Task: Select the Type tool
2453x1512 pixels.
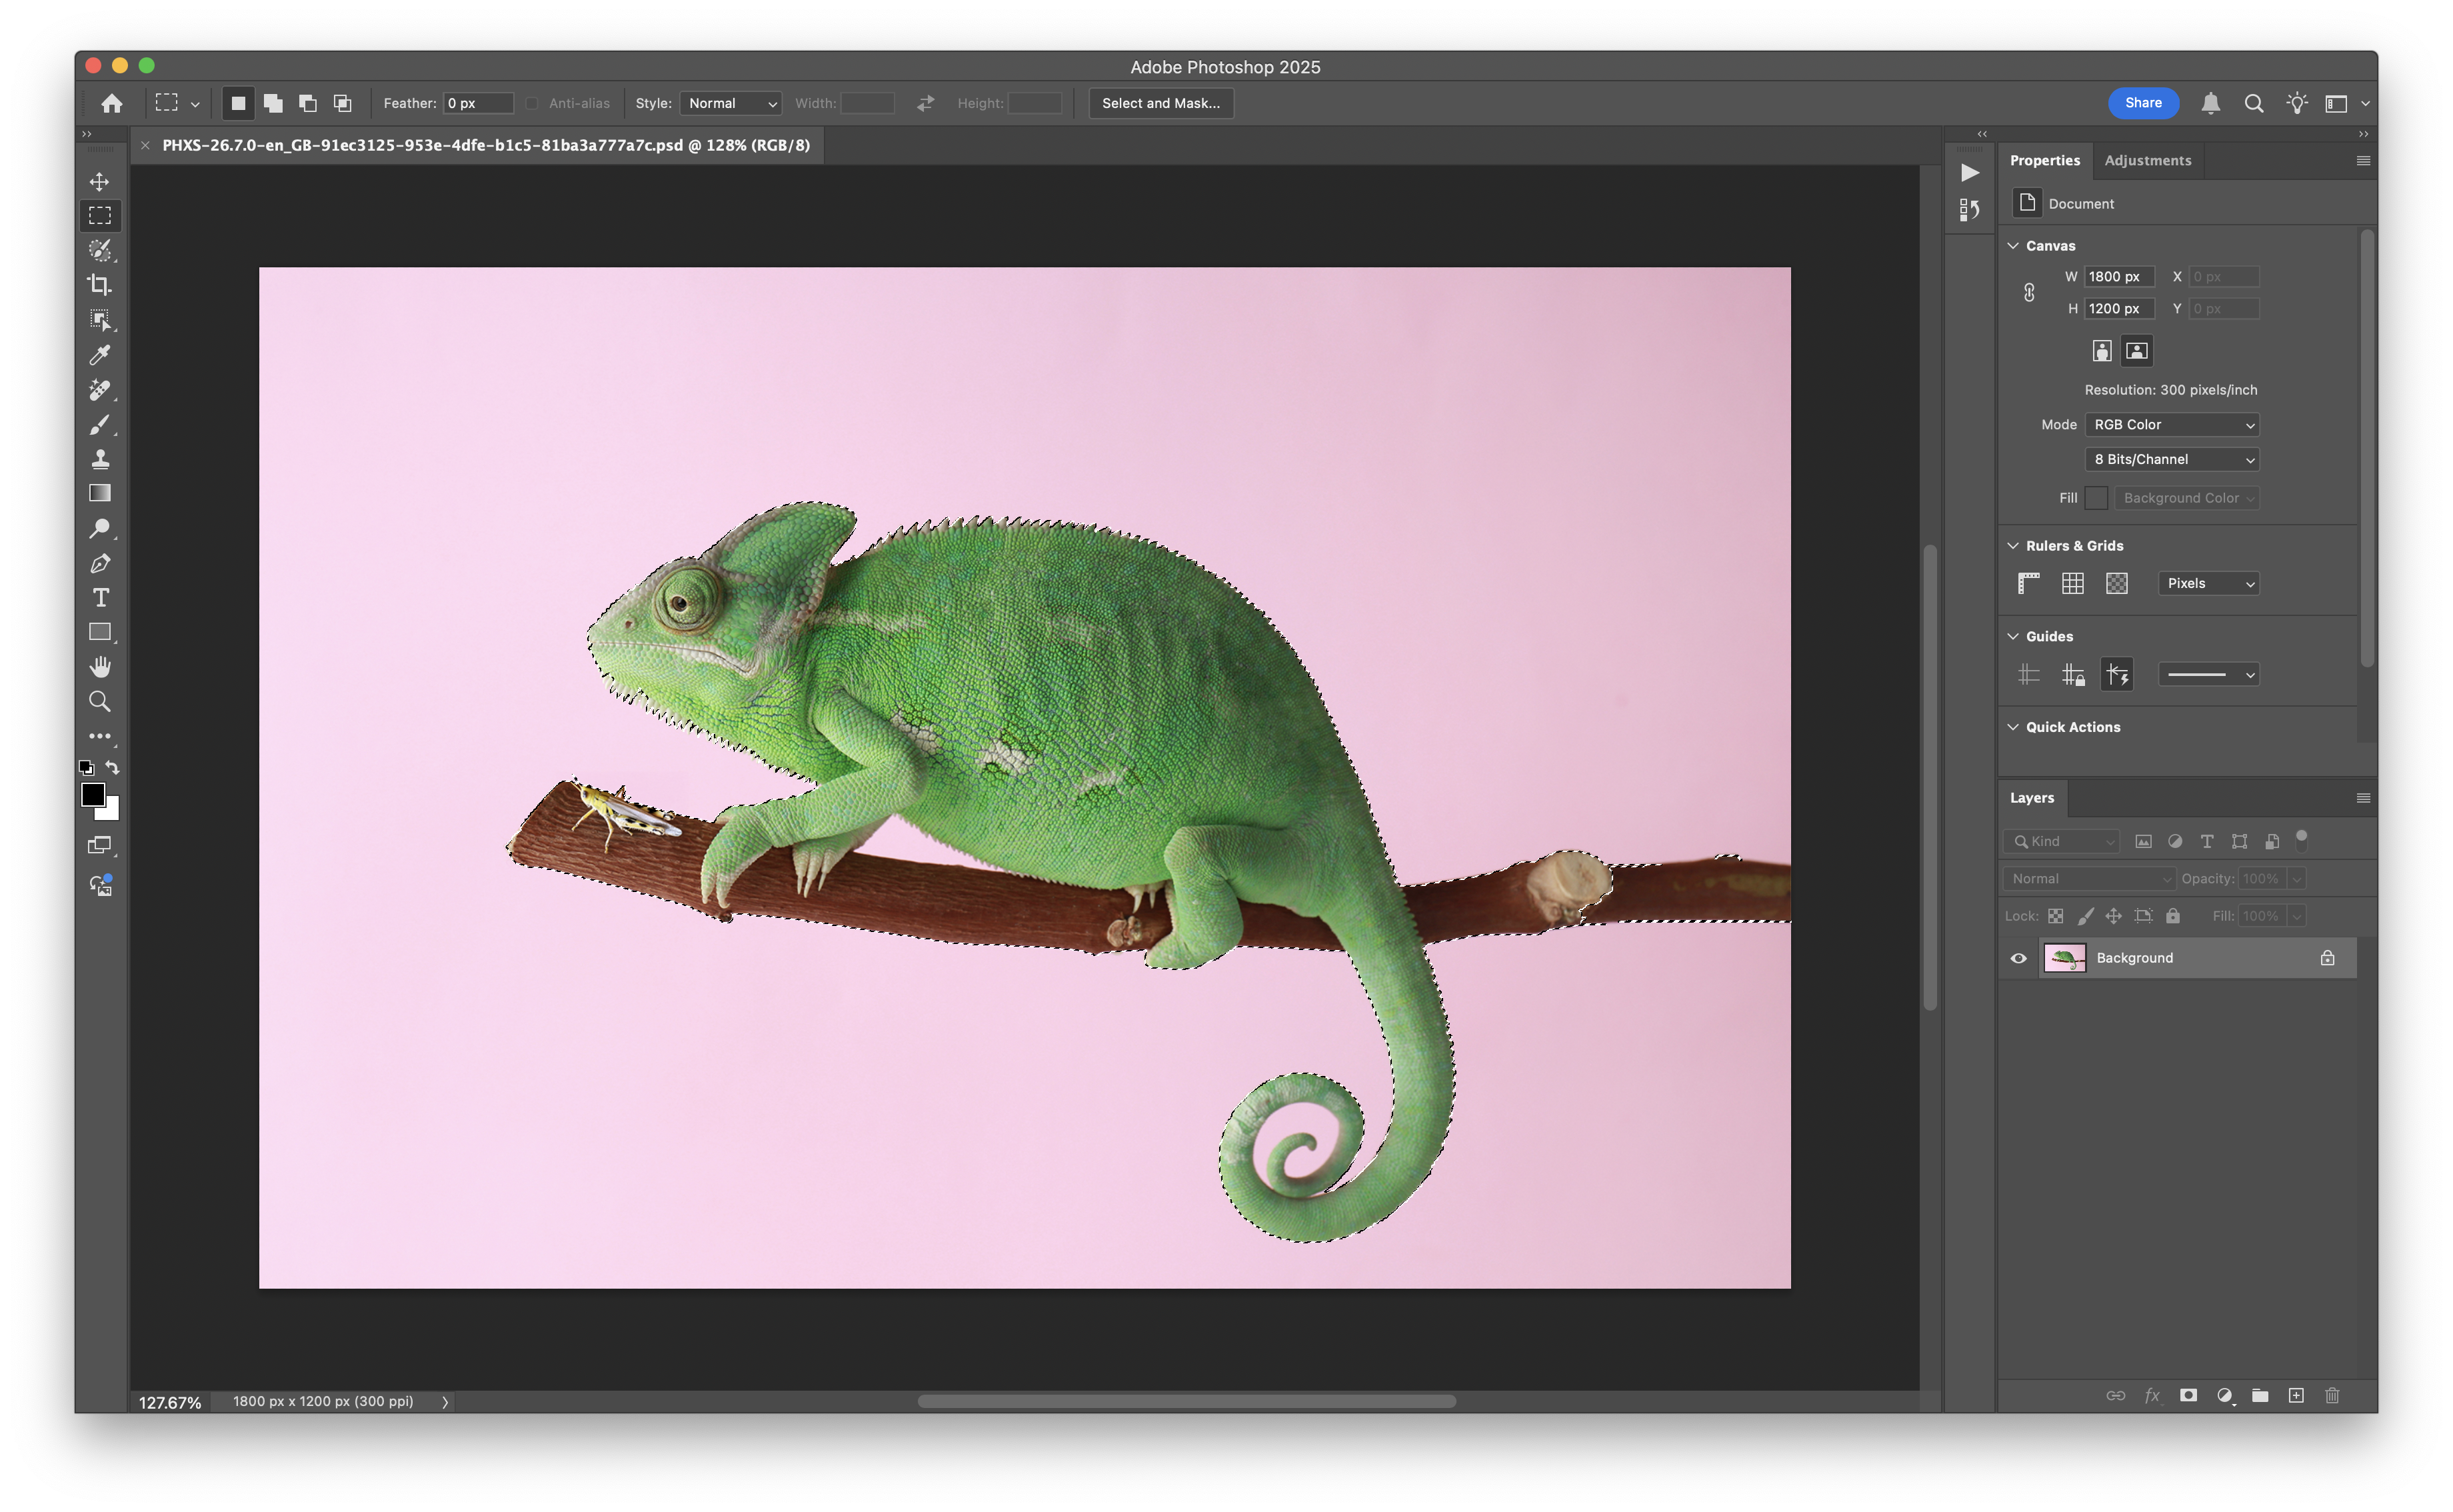Action: pyautogui.click(x=100, y=598)
